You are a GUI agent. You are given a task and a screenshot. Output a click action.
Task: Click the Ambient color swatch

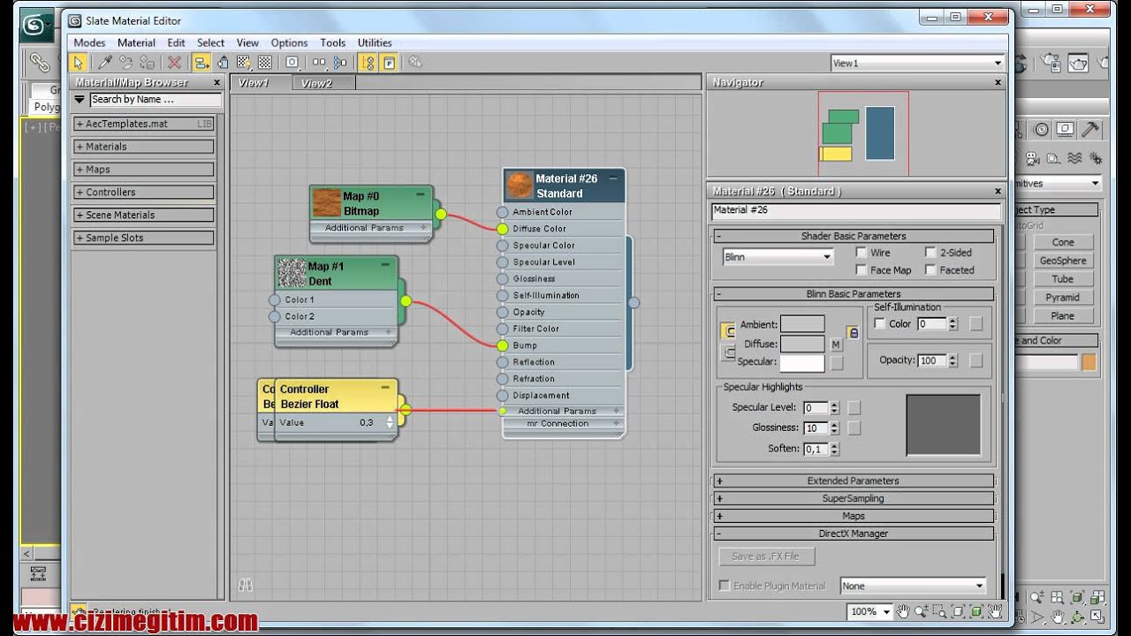[x=802, y=324]
